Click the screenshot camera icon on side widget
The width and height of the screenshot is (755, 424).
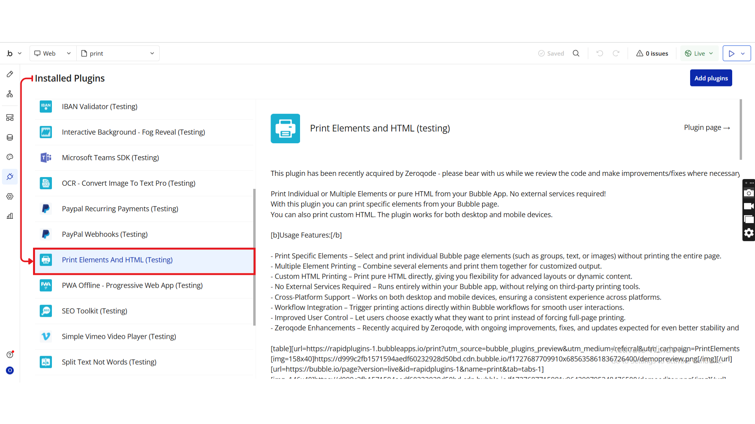[x=749, y=193]
